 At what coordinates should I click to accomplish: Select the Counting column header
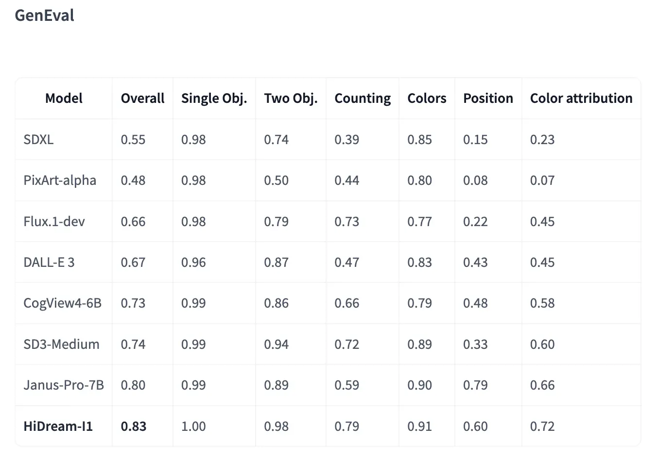click(363, 98)
